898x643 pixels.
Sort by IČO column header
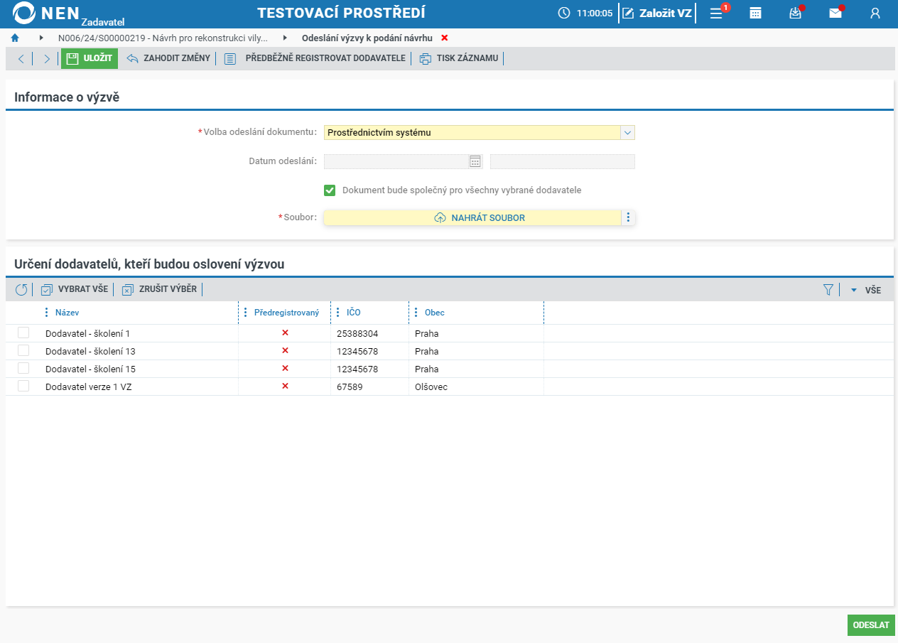click(x=353, y=313)
